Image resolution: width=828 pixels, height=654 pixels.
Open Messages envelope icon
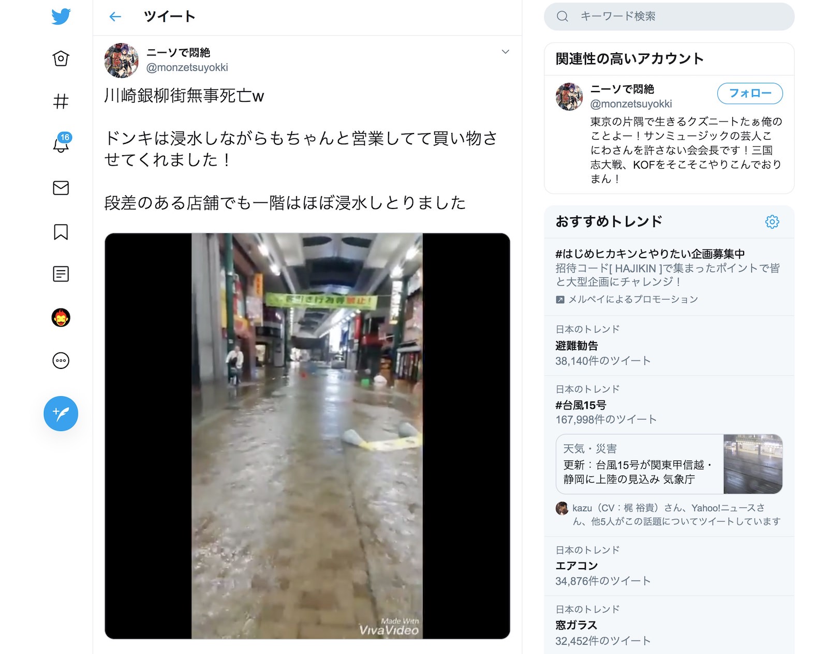pos(61,188)
